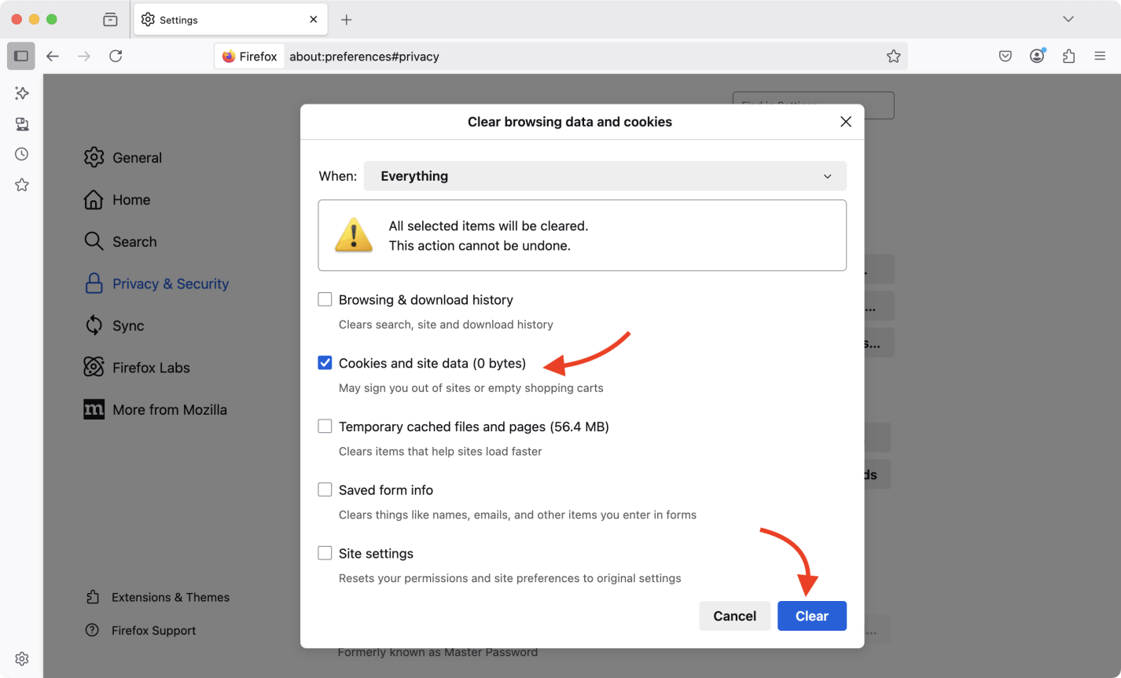This screenshot has width=1121, height=678.
Task: Check Temporary cached files and pages
Action: 325,427
